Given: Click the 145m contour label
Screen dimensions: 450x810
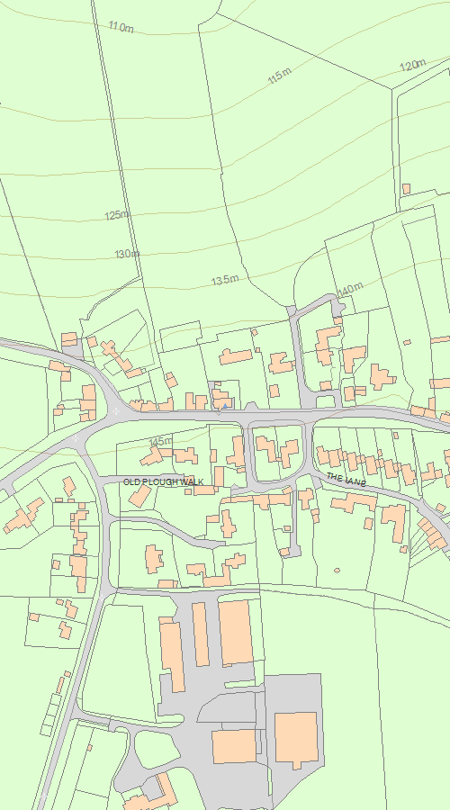Looking at the screenshot, I should pyautogui.click(x=161, y=442).
